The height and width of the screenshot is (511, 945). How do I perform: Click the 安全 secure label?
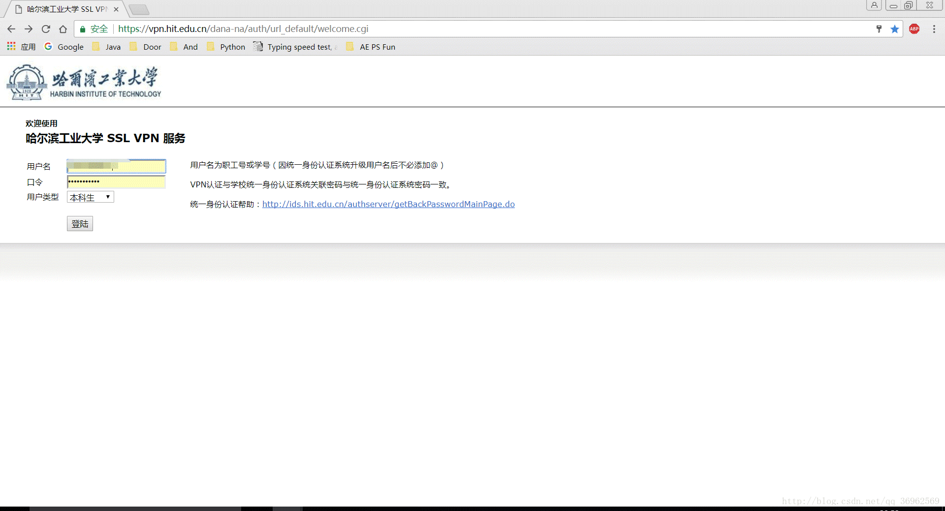pos(99,29)
